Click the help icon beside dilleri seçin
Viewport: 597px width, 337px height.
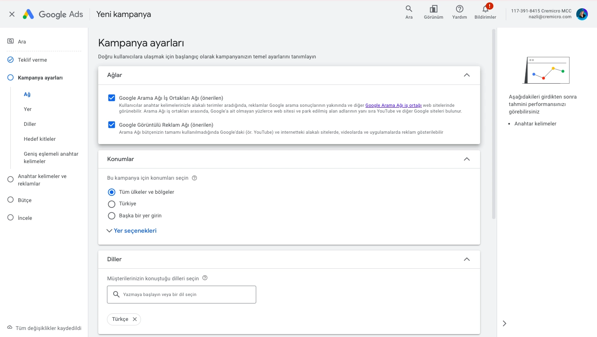coord(205,278)
